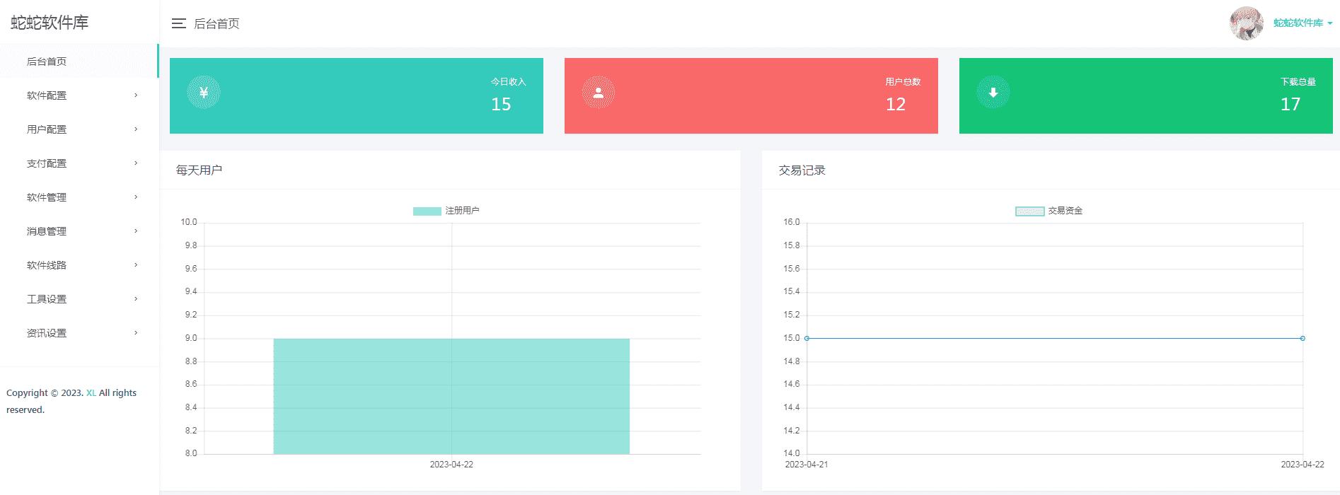Viewport: 1340px width, 495px height.
Task: Click the 2023-04-22 bar in user chart
Action: coord(451,396)
